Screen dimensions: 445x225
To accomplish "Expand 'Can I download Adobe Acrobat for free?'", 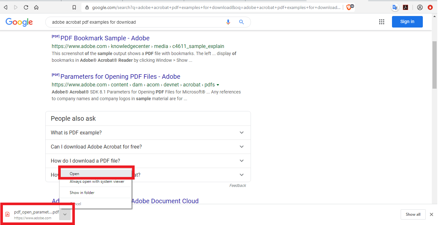I will [x=148, y=147].
